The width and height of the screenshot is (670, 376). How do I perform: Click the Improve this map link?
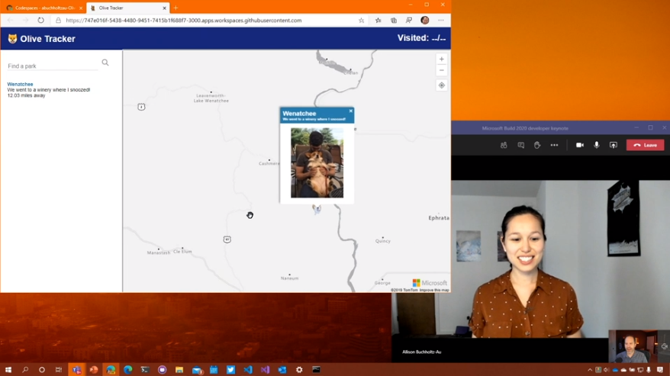tap(434, 290)
